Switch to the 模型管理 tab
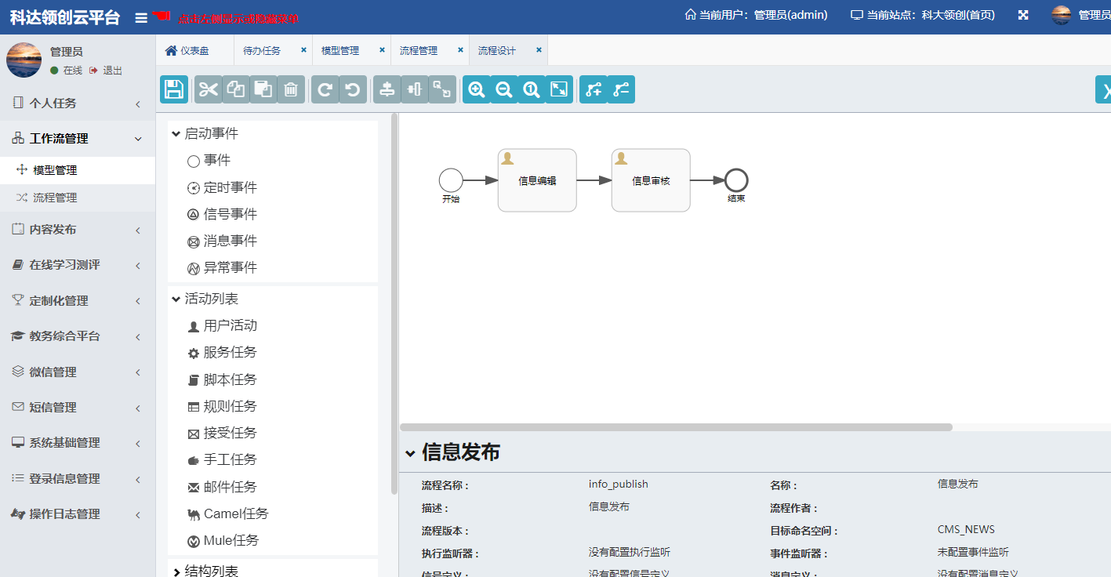The image size is (1111, 577). tap(340, 50)
